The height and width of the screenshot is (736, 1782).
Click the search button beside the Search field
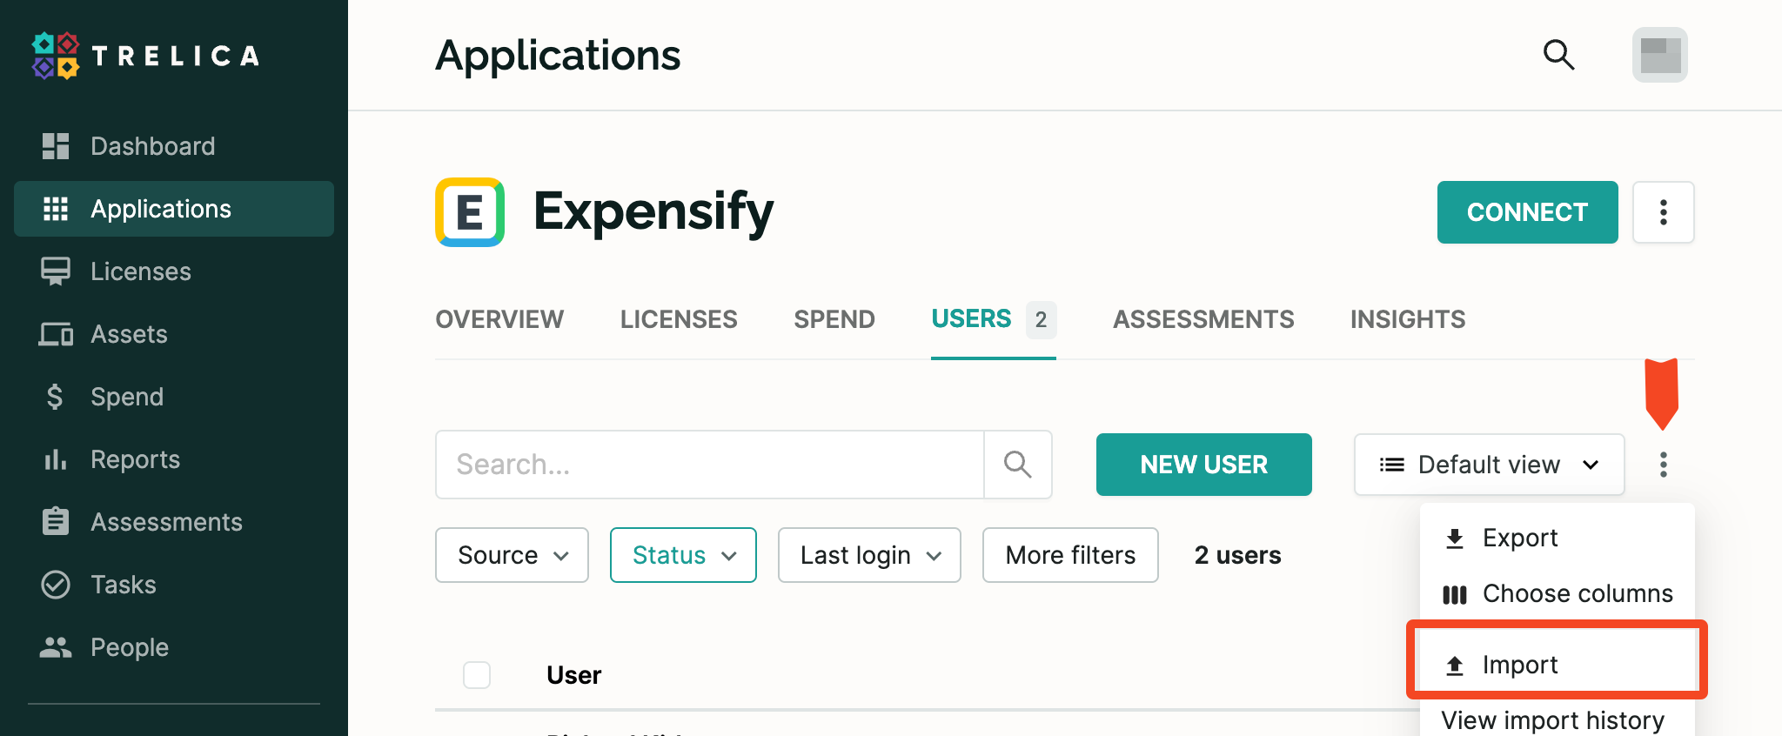(x=1018, y=465)
